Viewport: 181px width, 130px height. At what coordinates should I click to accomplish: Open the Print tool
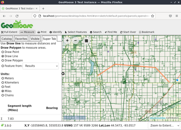(42, 32)
